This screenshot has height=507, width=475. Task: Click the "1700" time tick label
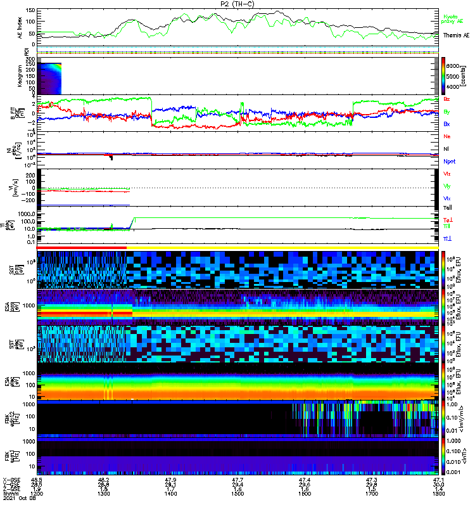click(x=372, y=494)
